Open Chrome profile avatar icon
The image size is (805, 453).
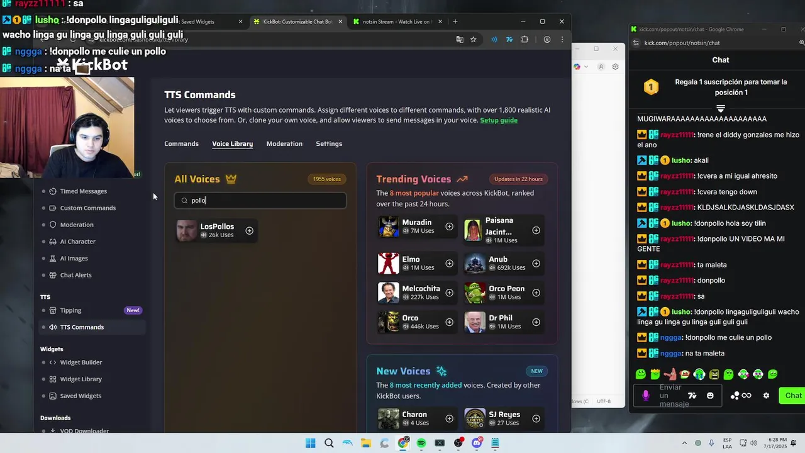pos(547,40)
